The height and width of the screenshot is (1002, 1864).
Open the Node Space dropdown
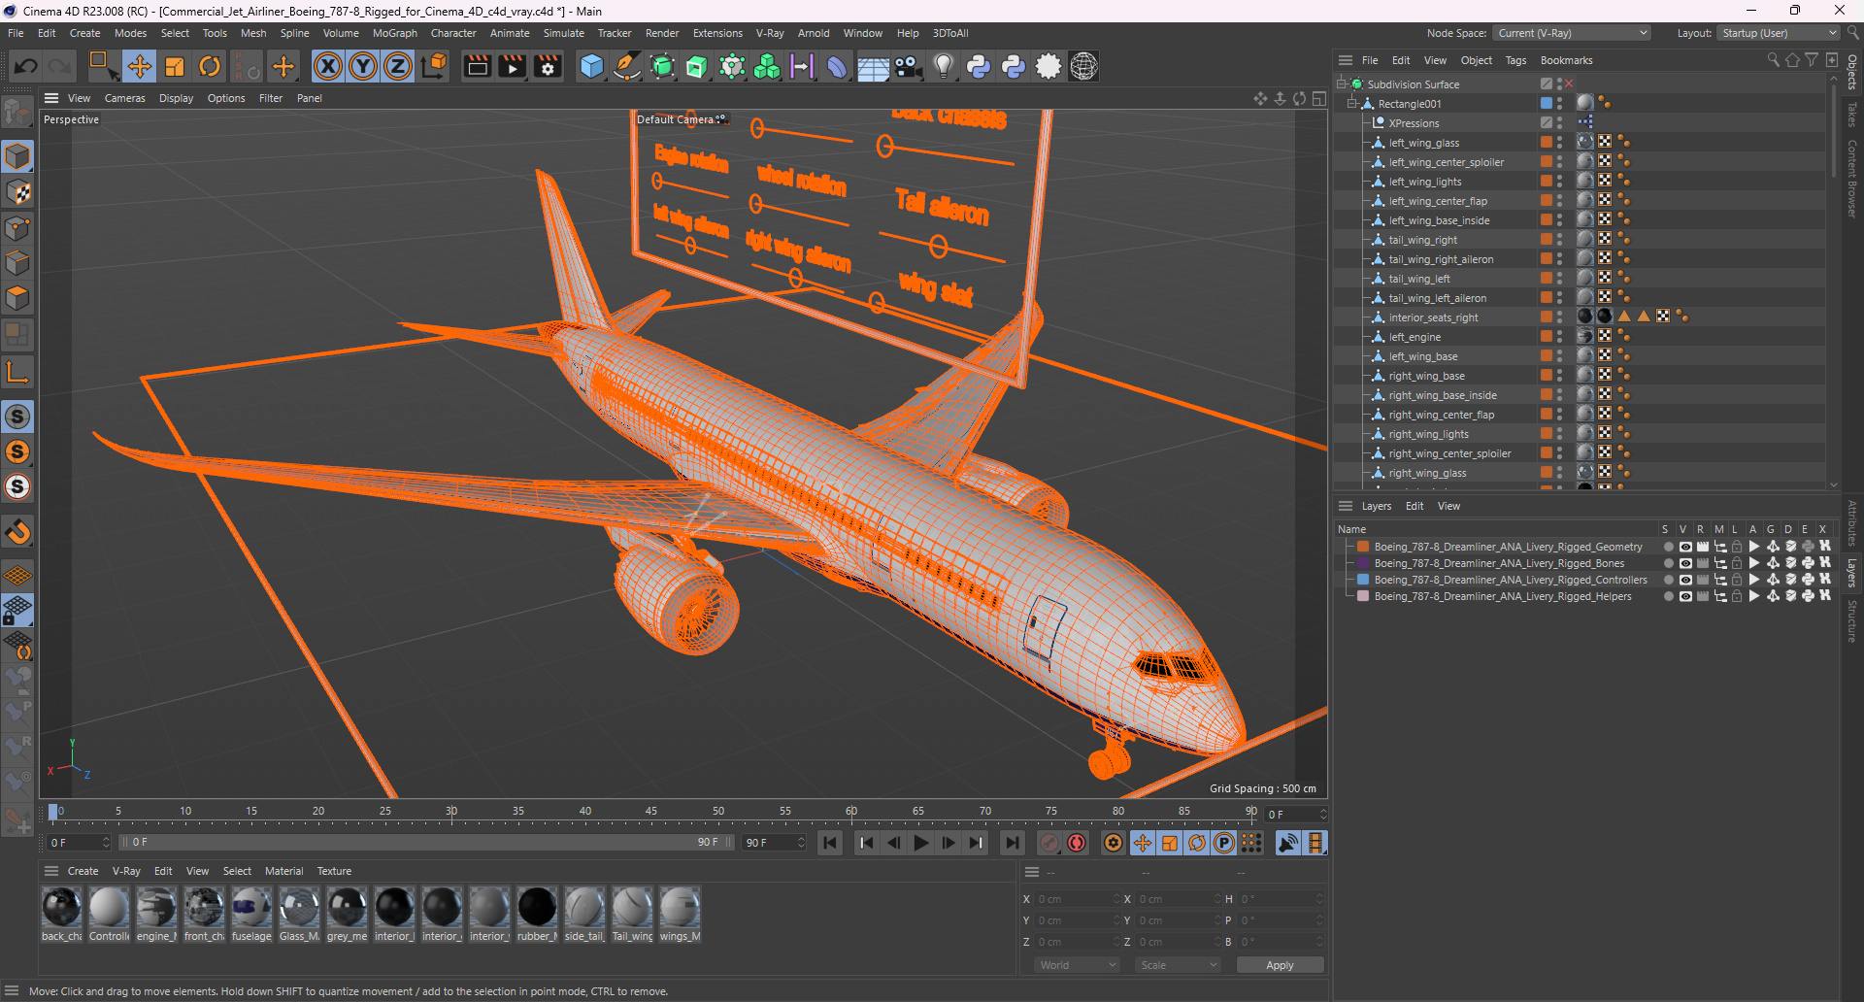coord(1572,33)
